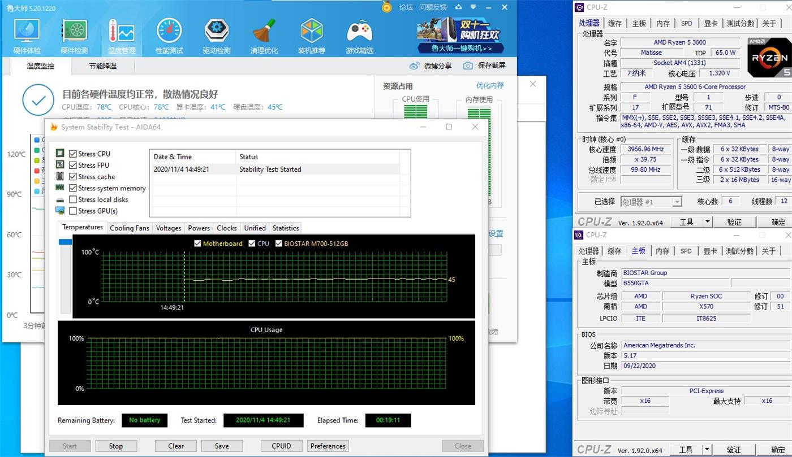Expand 工具 dropdown arrow in bottom CPU-Z
Viewport: 792px width, 457px height.
[x=708, y=450]
